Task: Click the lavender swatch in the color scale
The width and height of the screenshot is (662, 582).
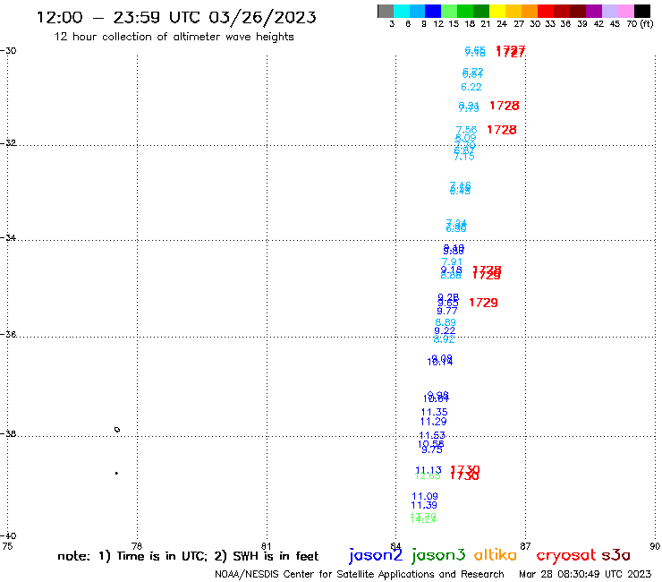Action: [609, 11]
